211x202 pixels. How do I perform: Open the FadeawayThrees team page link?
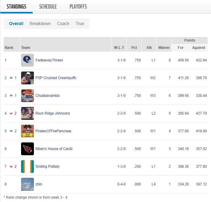coord(49,60)
